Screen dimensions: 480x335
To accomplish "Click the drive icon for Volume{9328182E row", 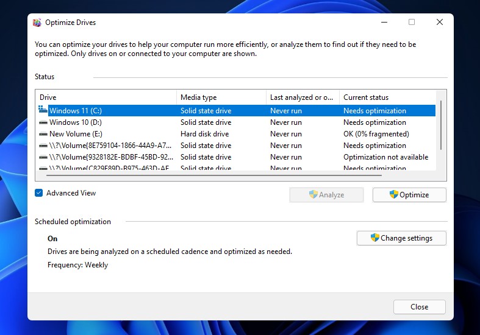I will [43, 157].
